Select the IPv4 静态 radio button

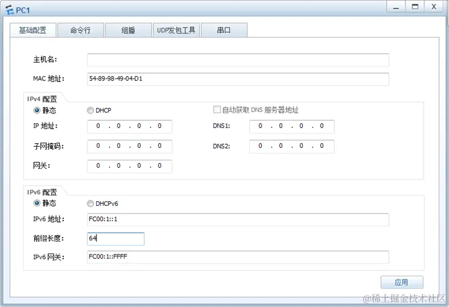37,110
